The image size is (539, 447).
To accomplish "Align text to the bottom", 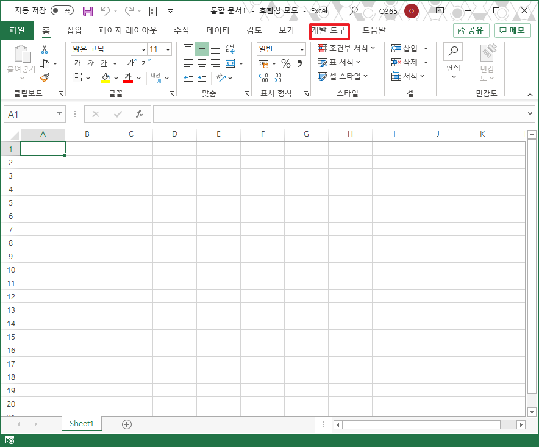I will [x=215, y=50].
